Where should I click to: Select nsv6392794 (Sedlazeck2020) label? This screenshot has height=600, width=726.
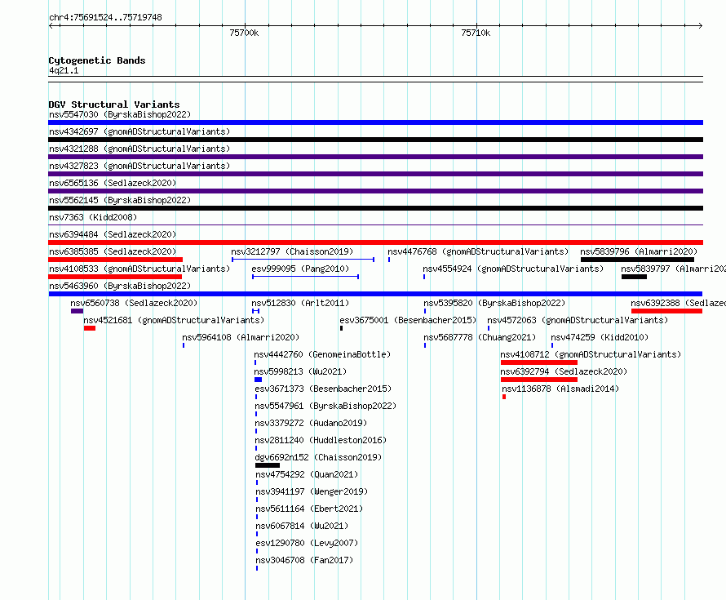tap(564, 371)
